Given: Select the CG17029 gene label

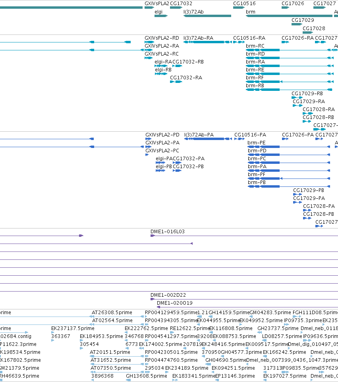Looking at the screenshot, I should (x=303, y=20).
